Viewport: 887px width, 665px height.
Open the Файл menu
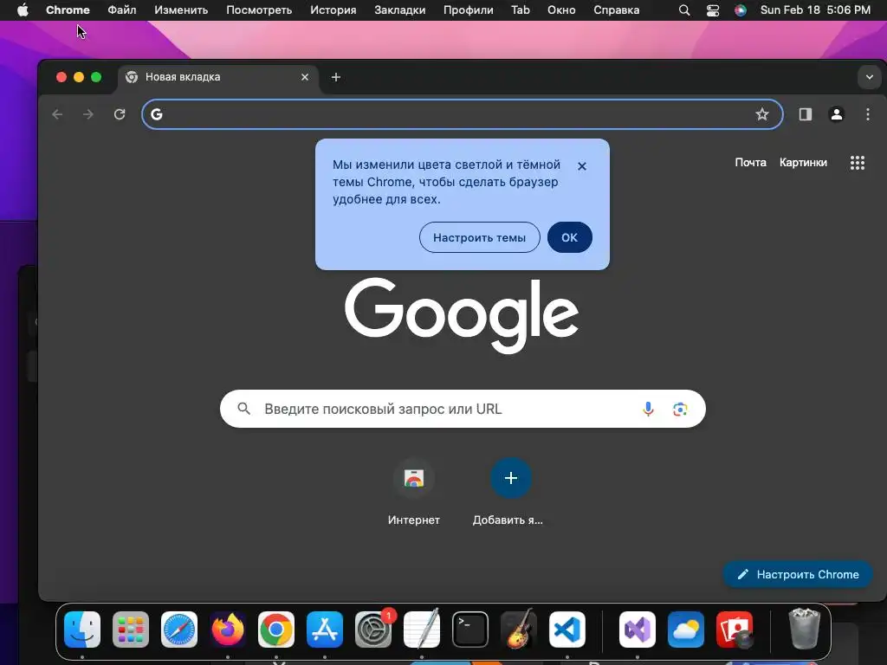(x=121, y=10)
